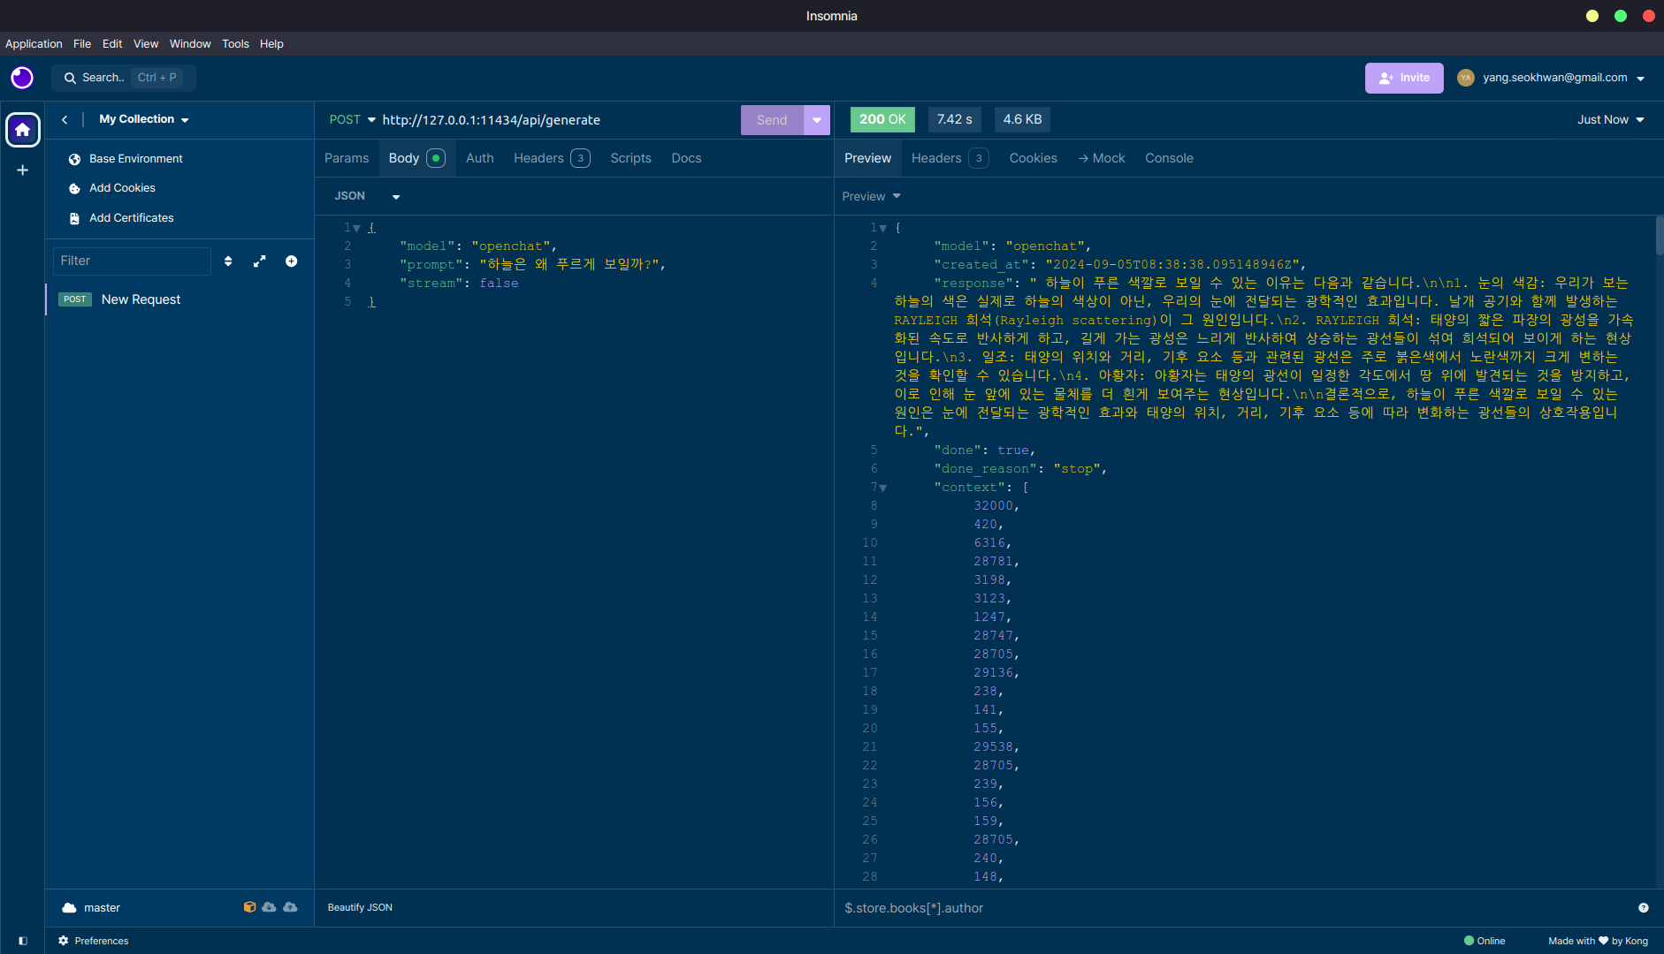This screenshot has height=954, width=1664.
Task: Click the Invite button
Action: click(x=1404, y=78)
